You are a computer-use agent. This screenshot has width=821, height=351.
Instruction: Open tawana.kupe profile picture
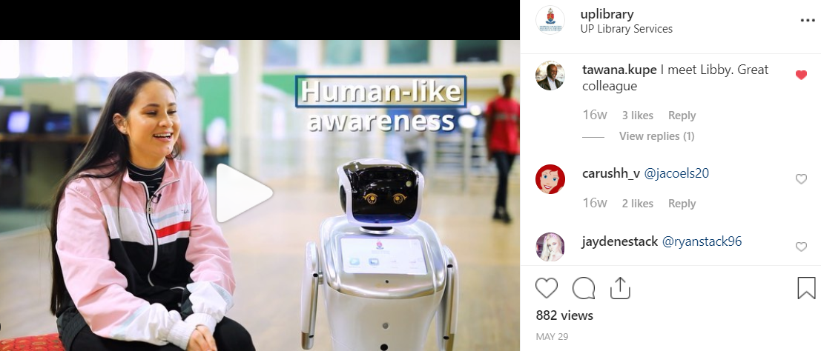point(550,76)
